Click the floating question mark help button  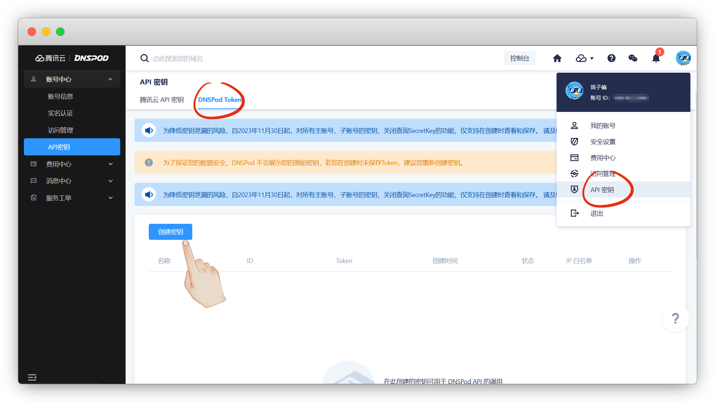675,318
